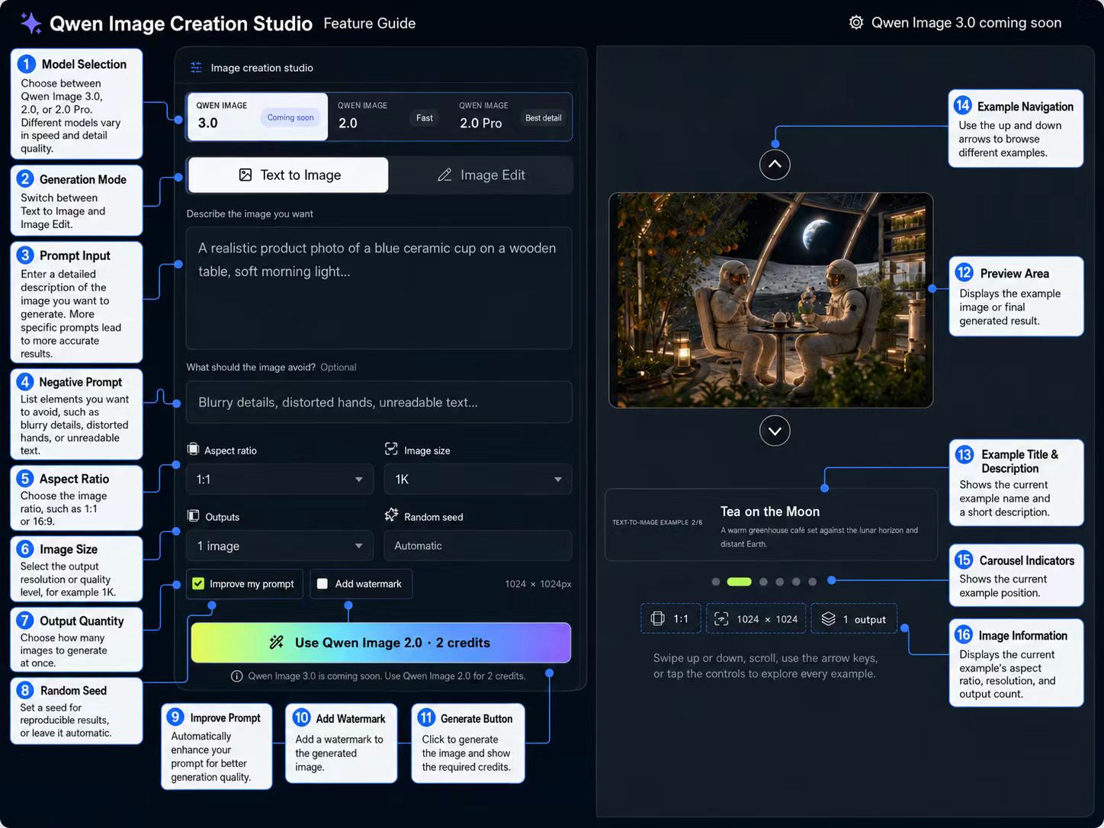Switch to the Text to Image tab
The width and height of the screenshot is (1104, 828).
point(288,175)
